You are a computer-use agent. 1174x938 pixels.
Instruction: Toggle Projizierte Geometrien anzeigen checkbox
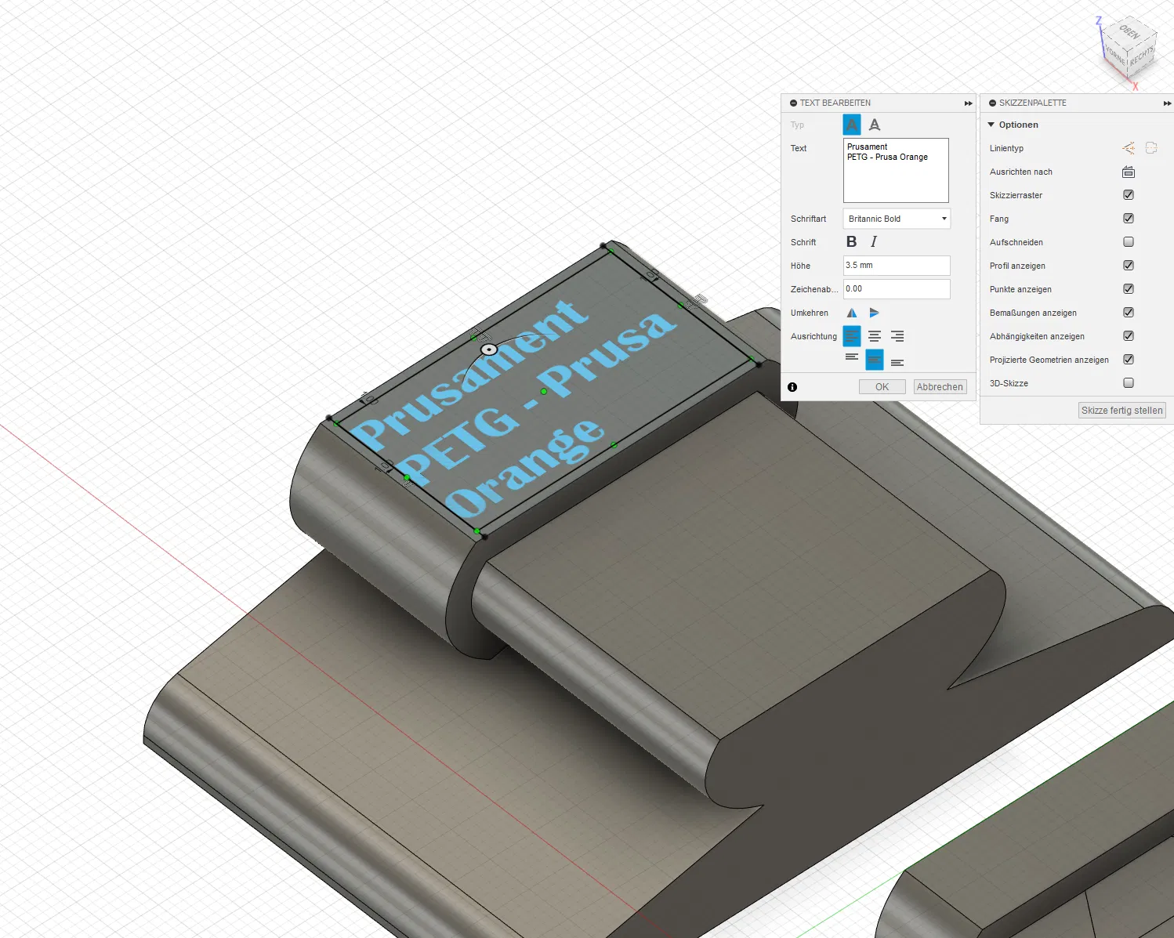pos(1129,360)
